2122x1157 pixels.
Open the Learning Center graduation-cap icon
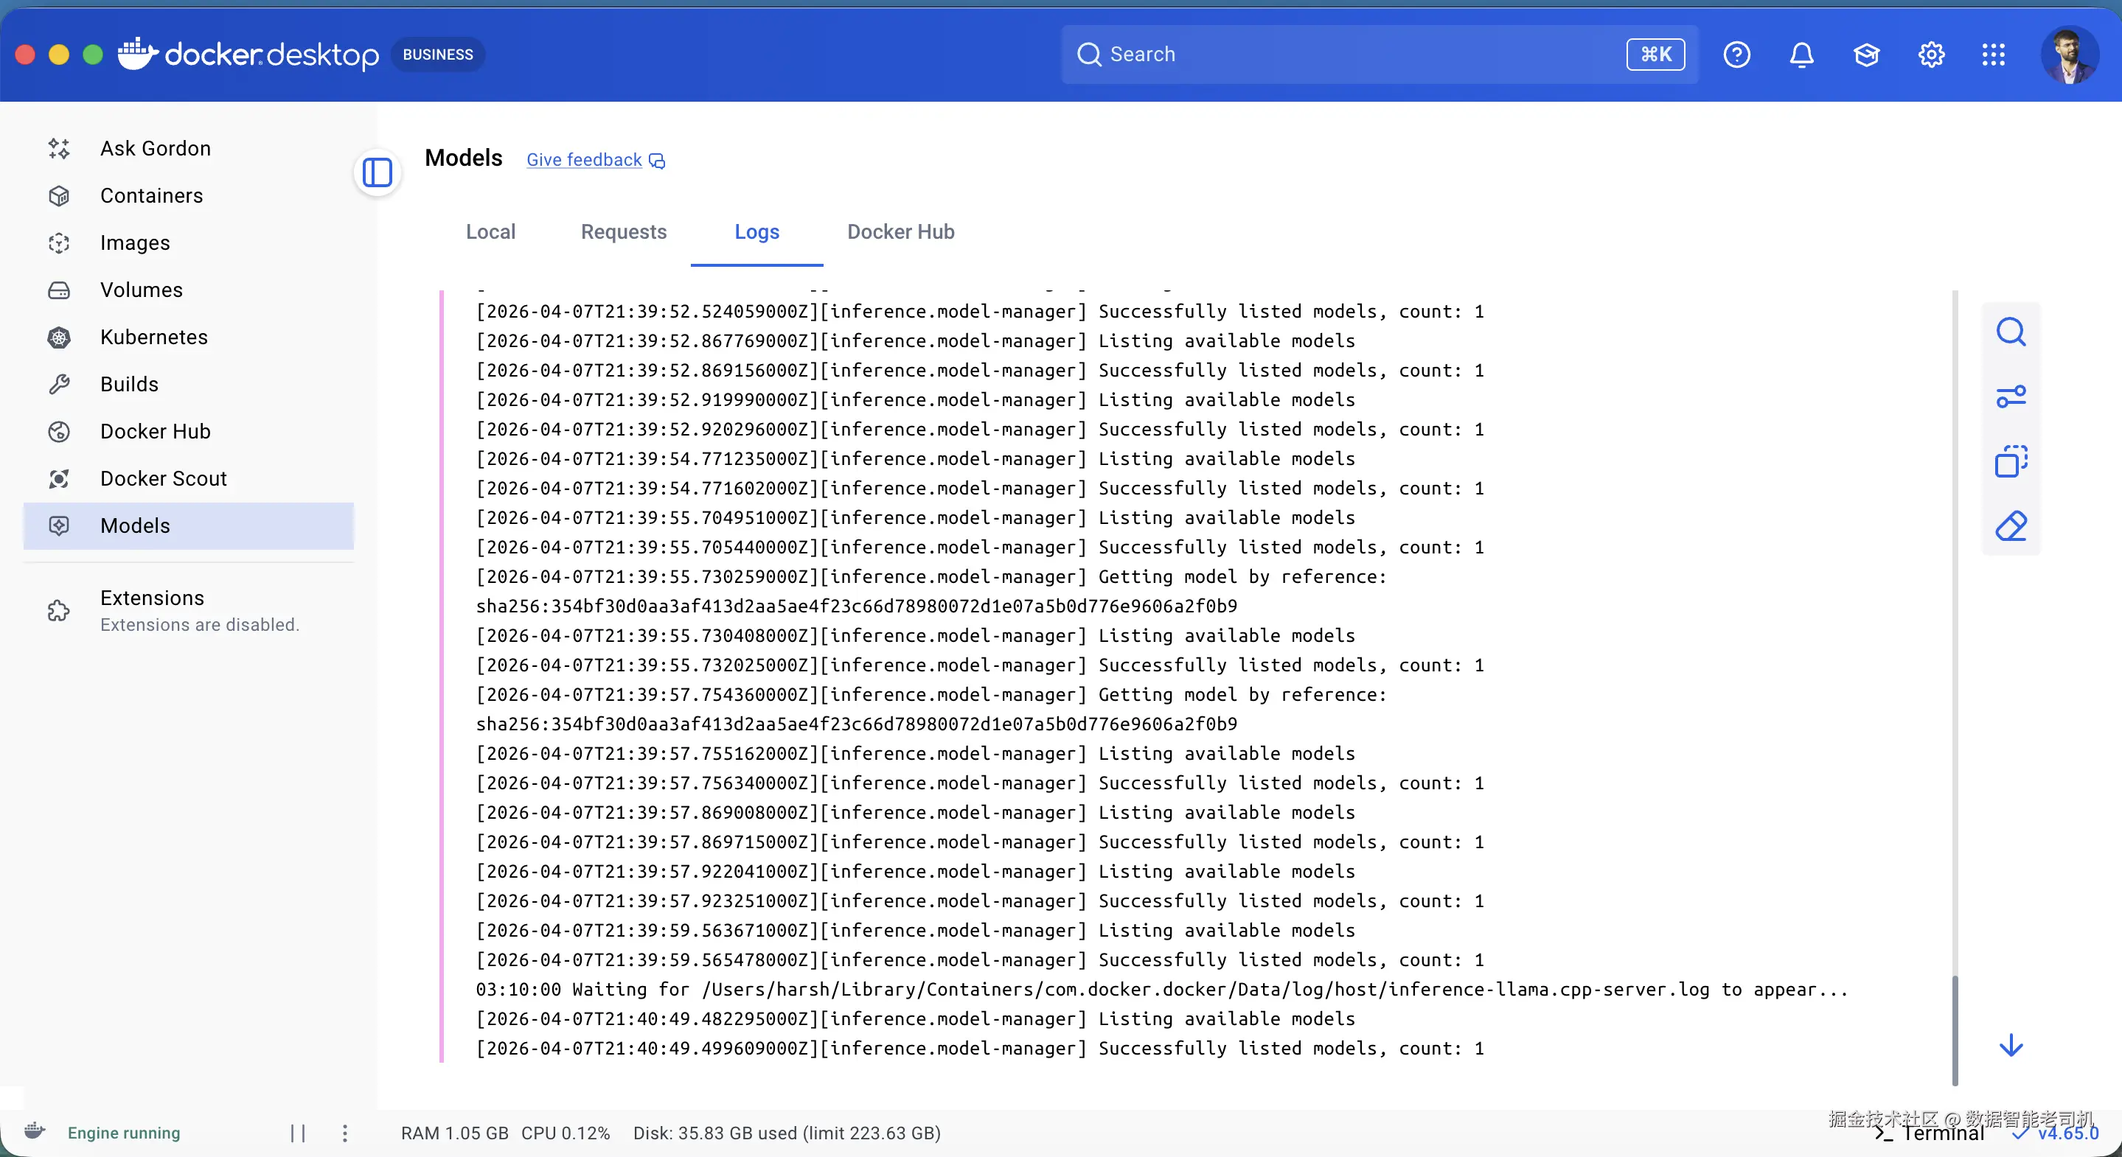click(1866, 55)
